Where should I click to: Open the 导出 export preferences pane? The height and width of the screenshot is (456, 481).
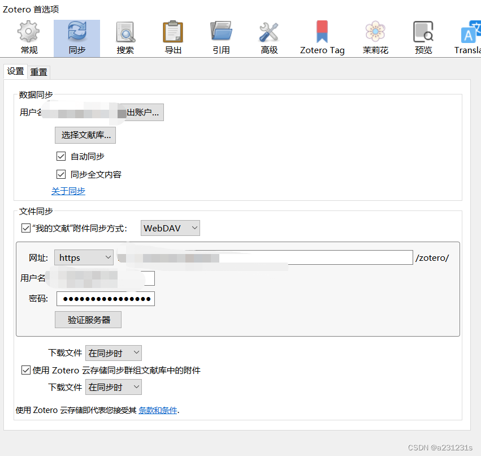coord(173,38)
